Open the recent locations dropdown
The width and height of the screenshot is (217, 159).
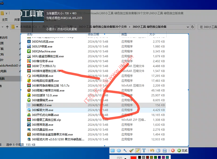pyautogui.click(x=3, y=27)
